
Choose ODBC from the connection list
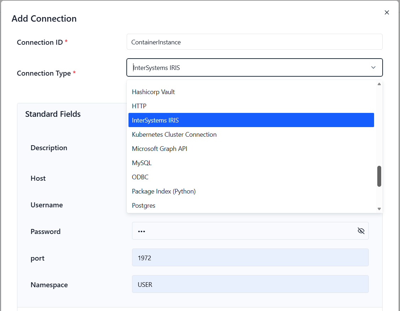pos(140,177)
